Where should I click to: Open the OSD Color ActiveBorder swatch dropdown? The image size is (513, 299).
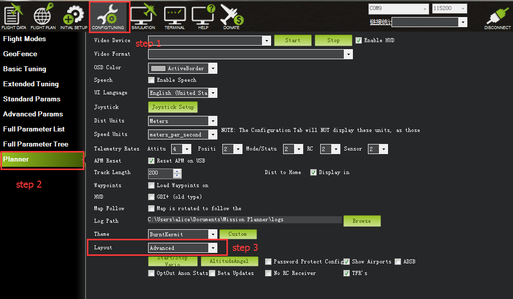click(213, 68)
